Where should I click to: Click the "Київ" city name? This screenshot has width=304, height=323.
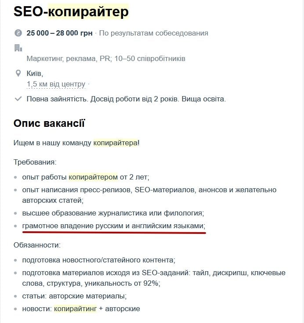[x=35, y=73]
